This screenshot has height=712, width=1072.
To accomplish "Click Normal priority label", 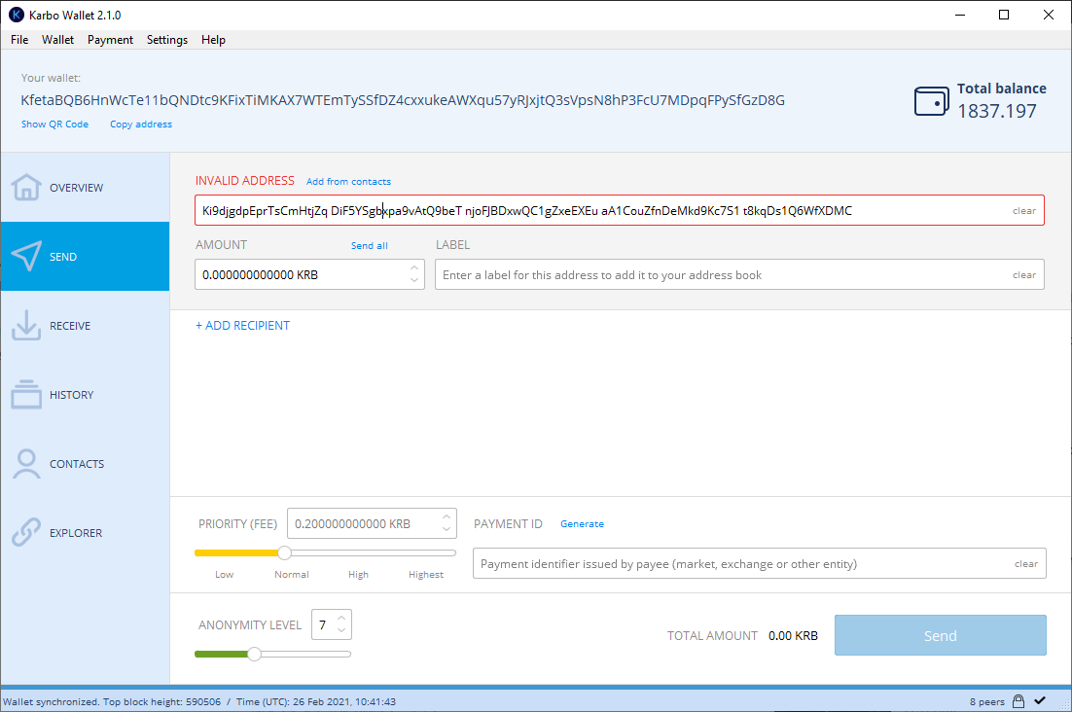I will click(291, 575).
